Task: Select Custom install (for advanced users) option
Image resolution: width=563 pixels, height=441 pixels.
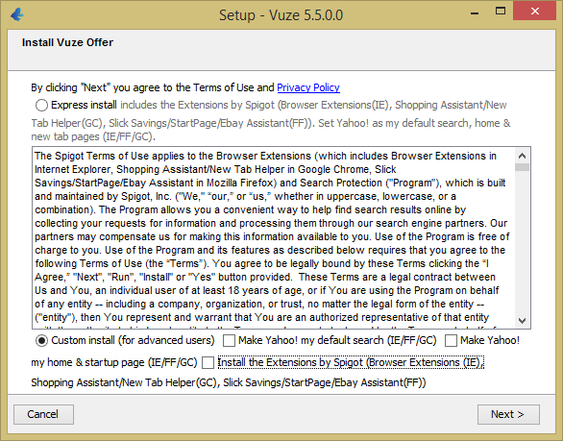Action: pyautogui.click(x=41, y=340)
